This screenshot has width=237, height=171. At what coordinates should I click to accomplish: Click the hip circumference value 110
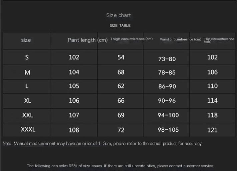coord(212,86)
